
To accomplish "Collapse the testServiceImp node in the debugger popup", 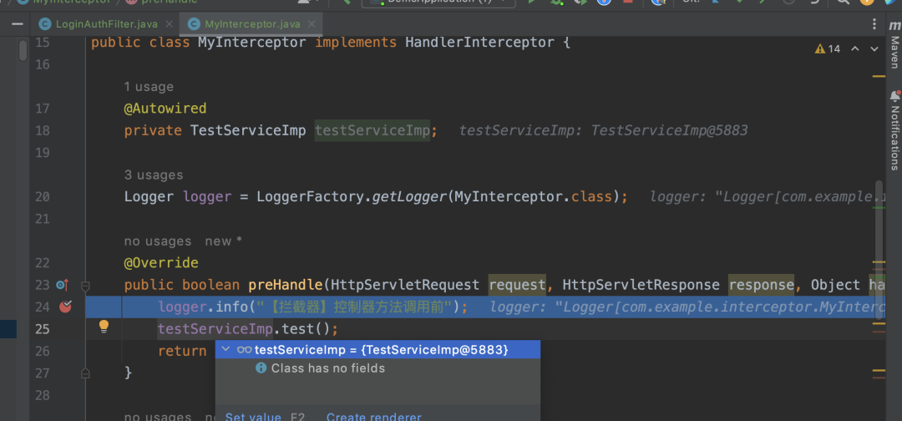I will [x=225, y=349].
